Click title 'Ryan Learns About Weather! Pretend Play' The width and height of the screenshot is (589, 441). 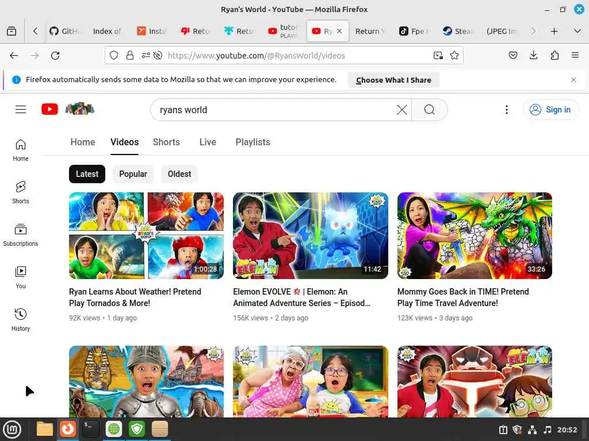pos(135,297)
